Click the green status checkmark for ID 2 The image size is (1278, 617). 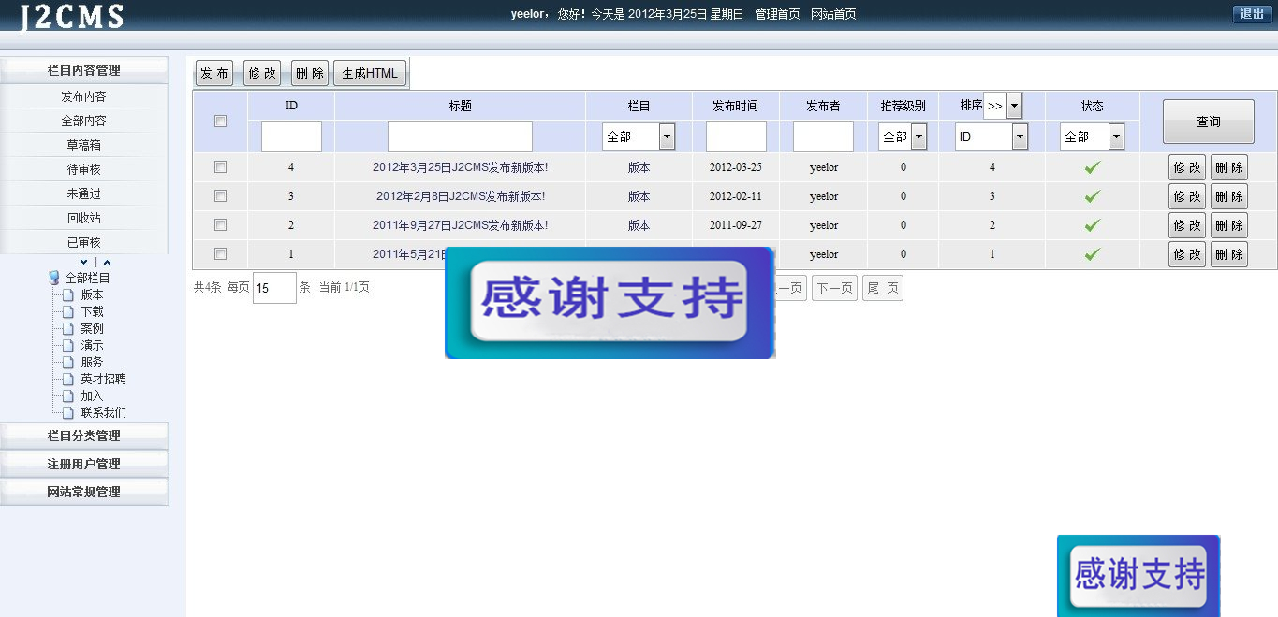coord(1093,225)
